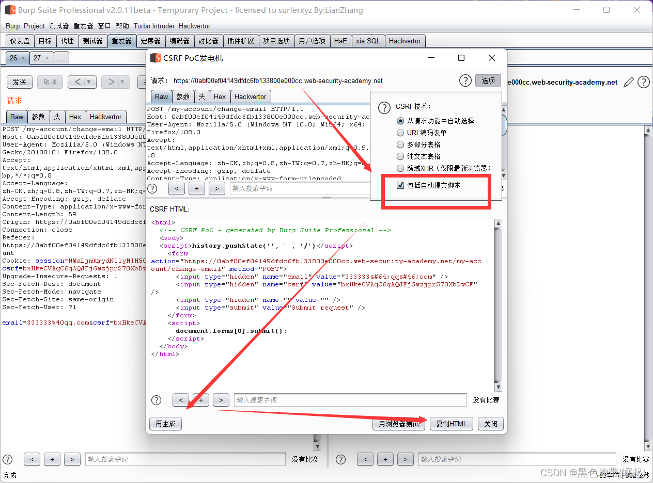Click 用浏览器测试 button

399,424
